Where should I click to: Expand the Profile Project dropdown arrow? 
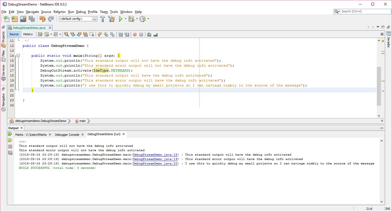coord(148,19)
